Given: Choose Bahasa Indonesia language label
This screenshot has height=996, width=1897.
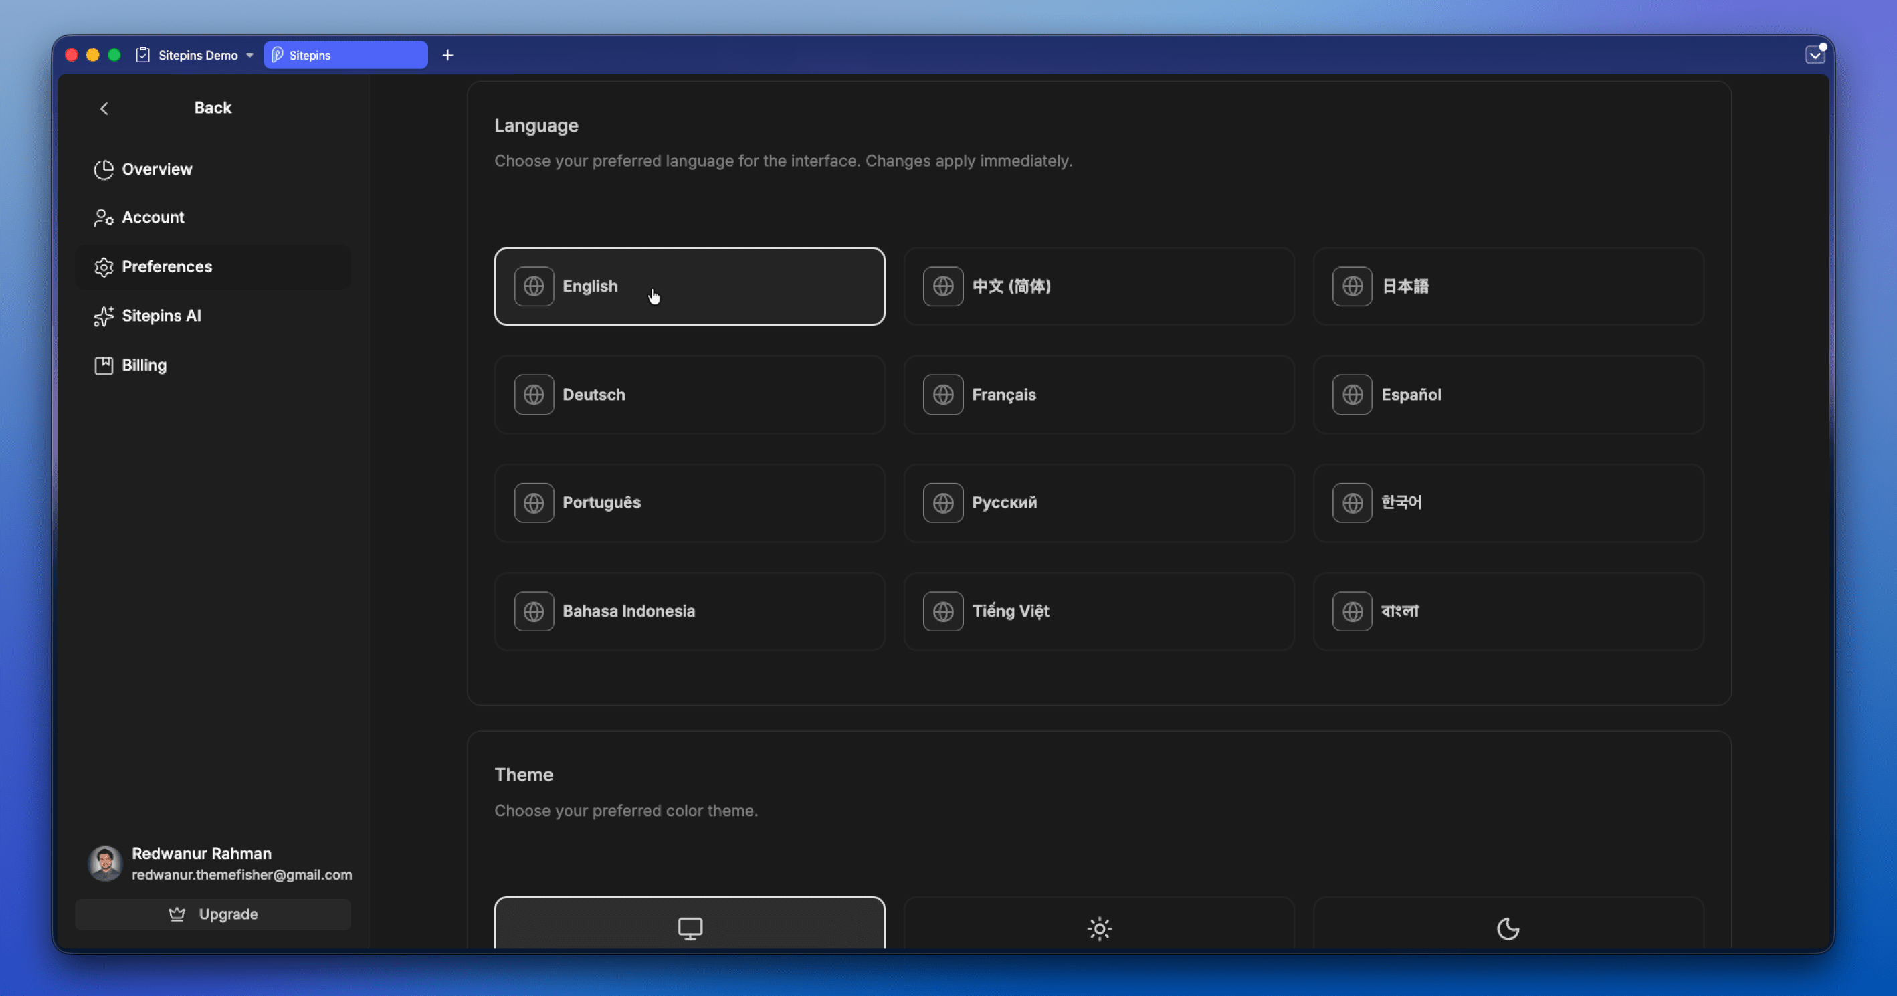Looking at the screenshot, I should tap(628, 611).
